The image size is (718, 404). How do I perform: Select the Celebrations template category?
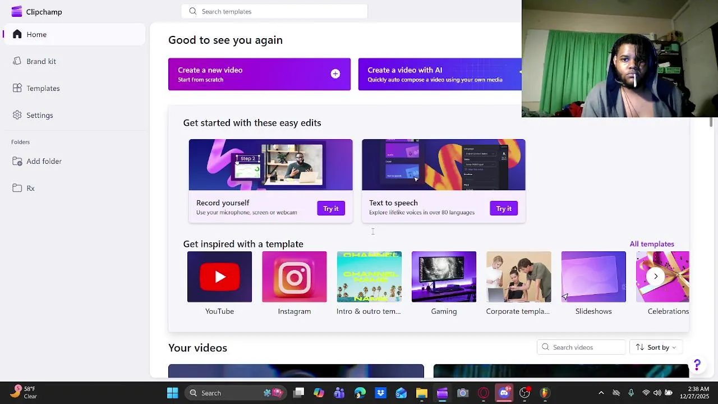[x=662, y=283]
